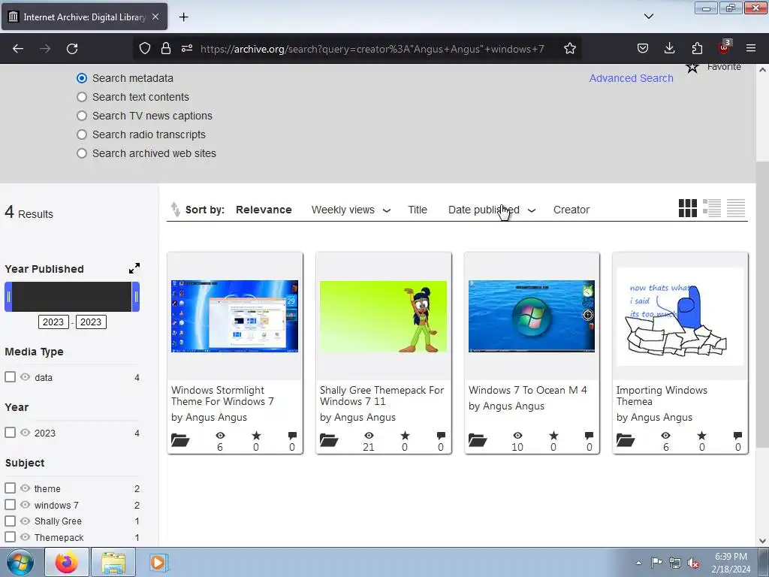Select Search radio transcripts
Screen dimensions: 769x577
[81, 134]
